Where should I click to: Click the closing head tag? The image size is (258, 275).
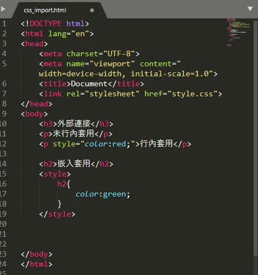point(37,104)
